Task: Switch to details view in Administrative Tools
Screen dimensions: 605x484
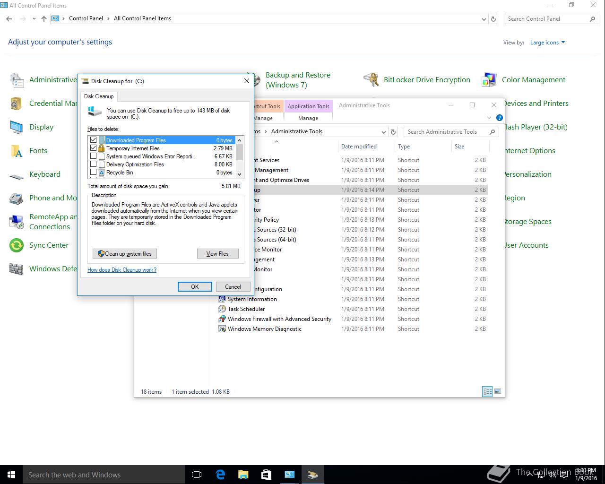Action: 487,391
